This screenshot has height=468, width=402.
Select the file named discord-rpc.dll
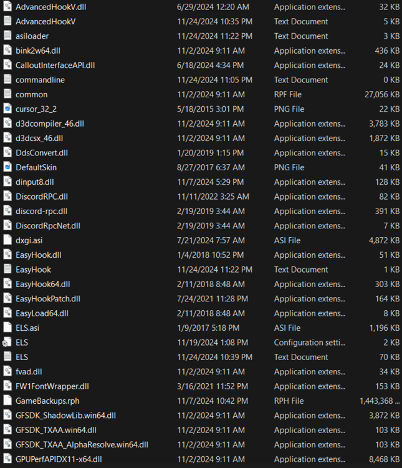click(42, 212)
